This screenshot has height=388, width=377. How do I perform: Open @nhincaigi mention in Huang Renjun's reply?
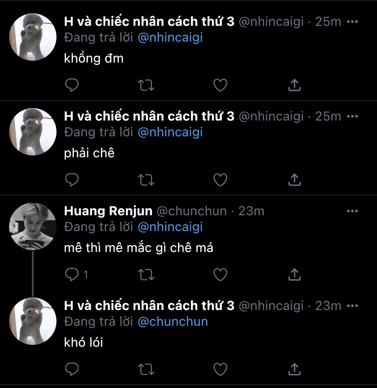tap(170, 227)
